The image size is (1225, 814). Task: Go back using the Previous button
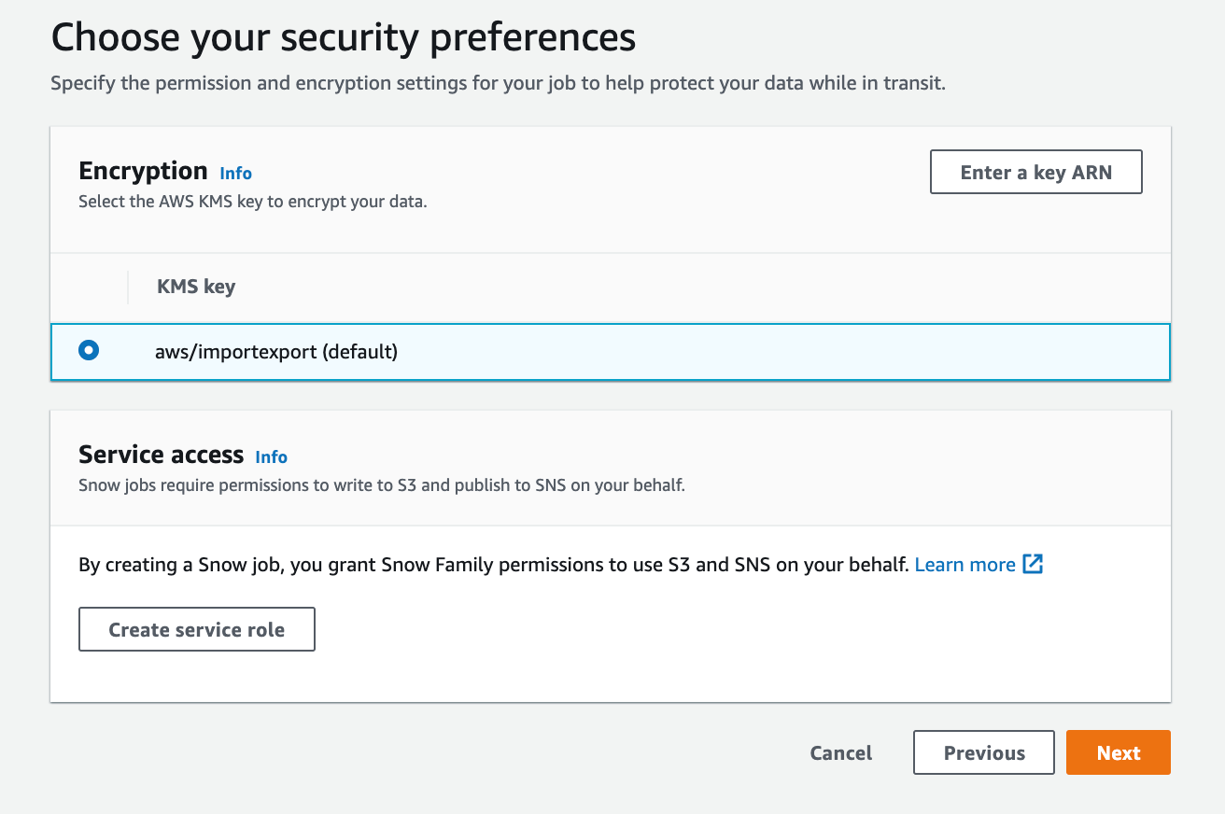[x=983, y=752]
